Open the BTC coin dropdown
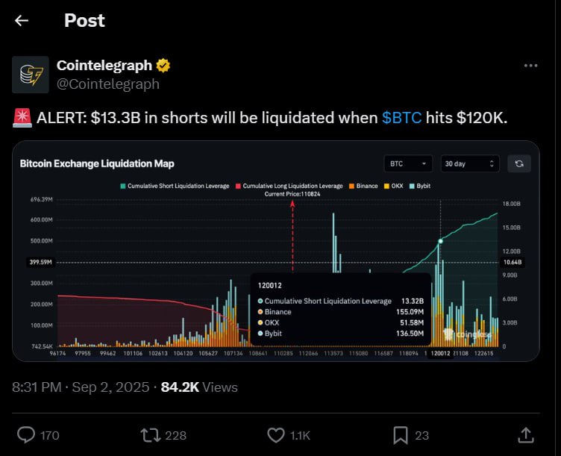The image size is (561, 456). tap(408, 163)
